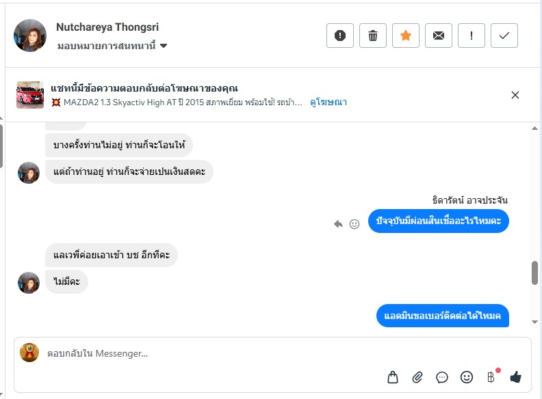This screenshot has height=399, width=542.
Task: Mark conversation as spam with octagon icon
Action: 340,36
